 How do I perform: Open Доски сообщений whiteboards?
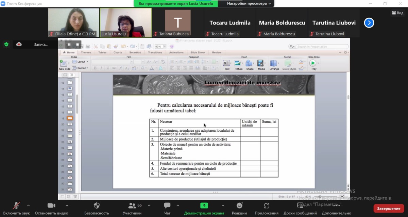[x=300, y=208]
